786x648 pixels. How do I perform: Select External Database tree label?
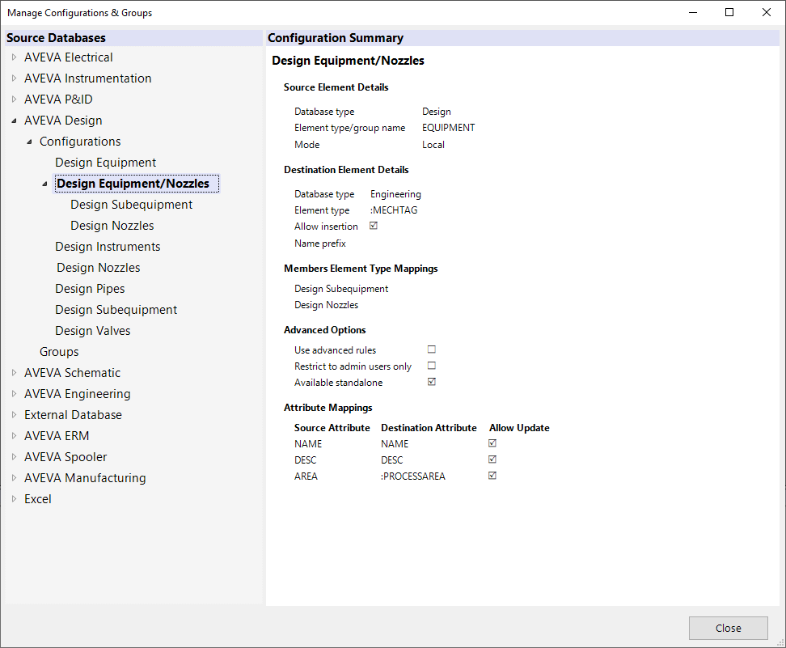tap(74, 415)
